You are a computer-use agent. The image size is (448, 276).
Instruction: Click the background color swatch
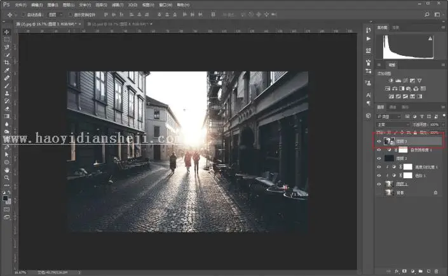click(8, 202)
